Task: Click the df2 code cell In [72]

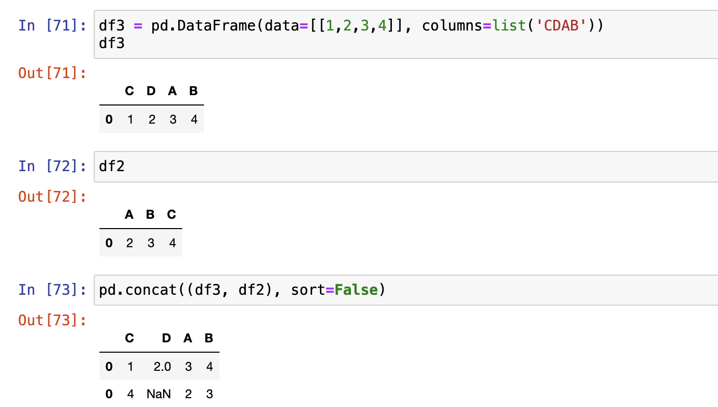Action: point(404,167)
